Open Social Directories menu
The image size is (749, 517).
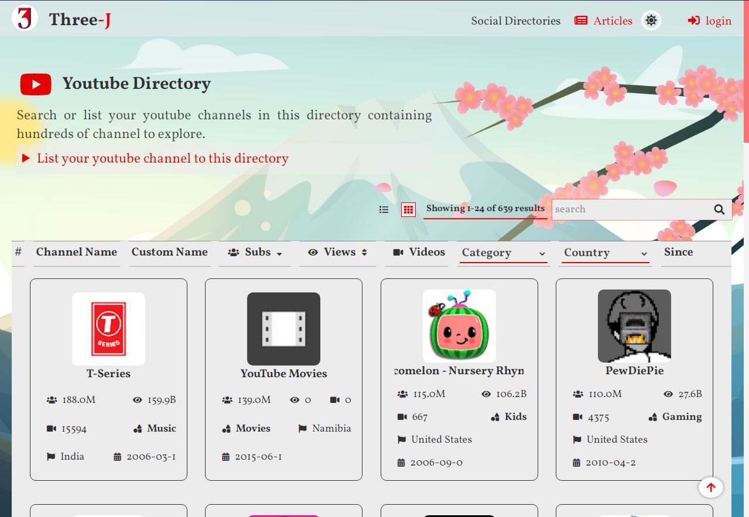point(515,21)
